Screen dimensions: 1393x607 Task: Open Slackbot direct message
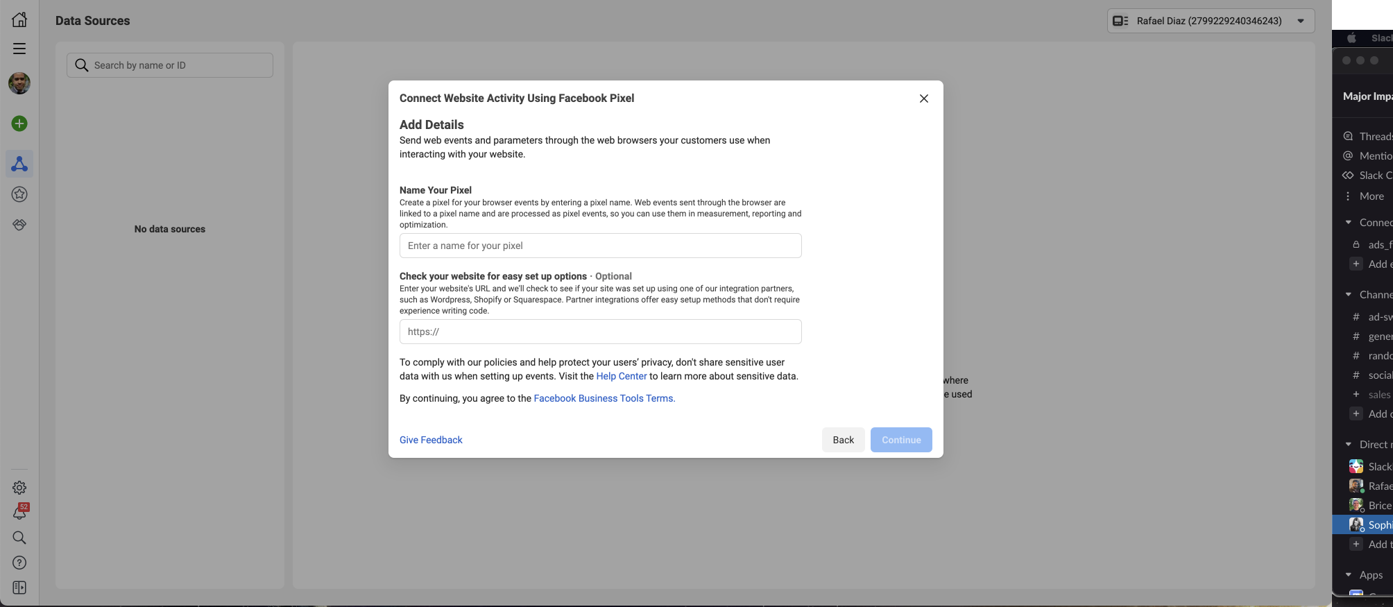[1370, 466]
